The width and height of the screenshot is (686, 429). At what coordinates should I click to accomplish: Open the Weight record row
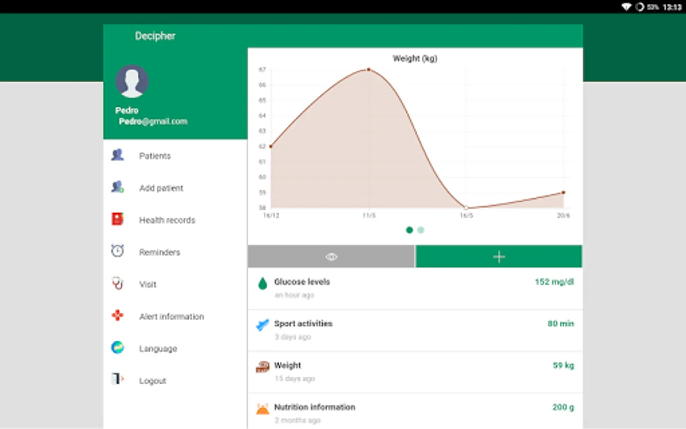[x=415, y=372]
